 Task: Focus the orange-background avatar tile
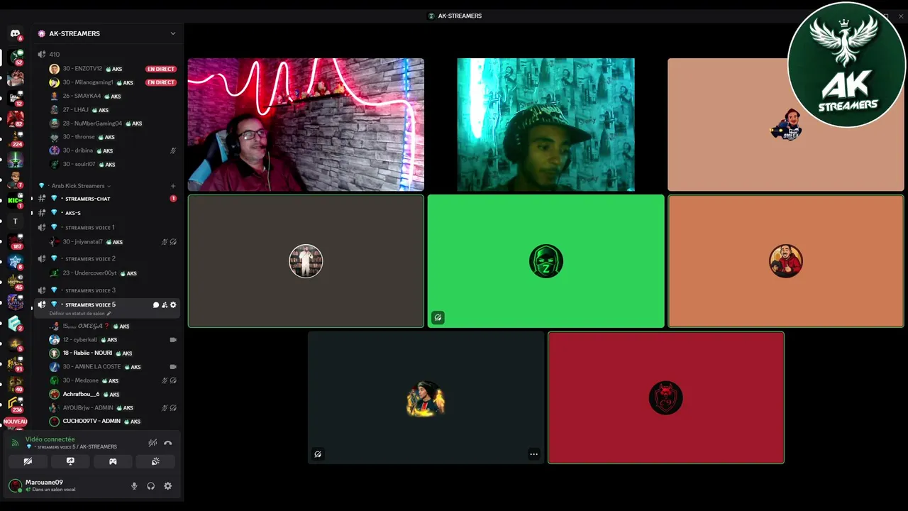786,261
